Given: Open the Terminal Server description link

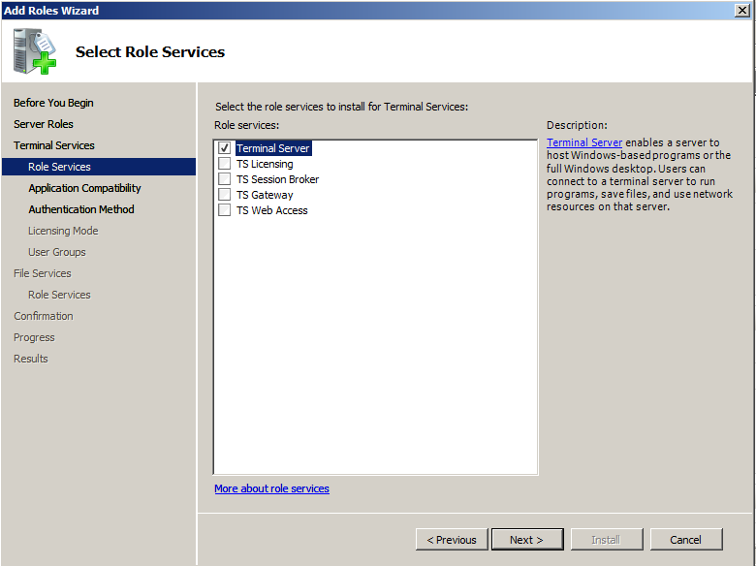Looking at the screenshot, I should (x=584, y=142).
